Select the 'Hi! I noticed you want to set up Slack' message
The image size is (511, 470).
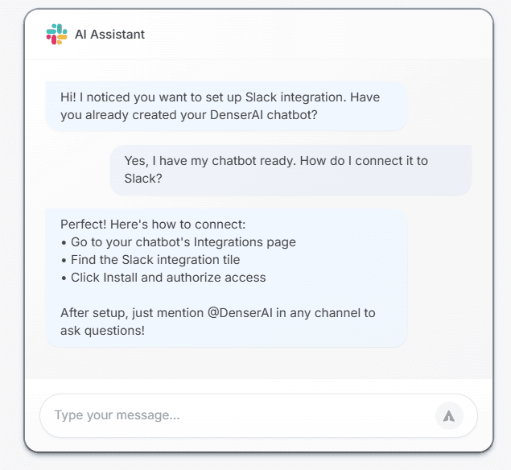click(x=226, y=106)
